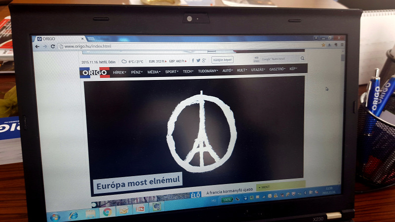Click the 2015.11.16. hétfő, Ödön date

pos(98,62)
